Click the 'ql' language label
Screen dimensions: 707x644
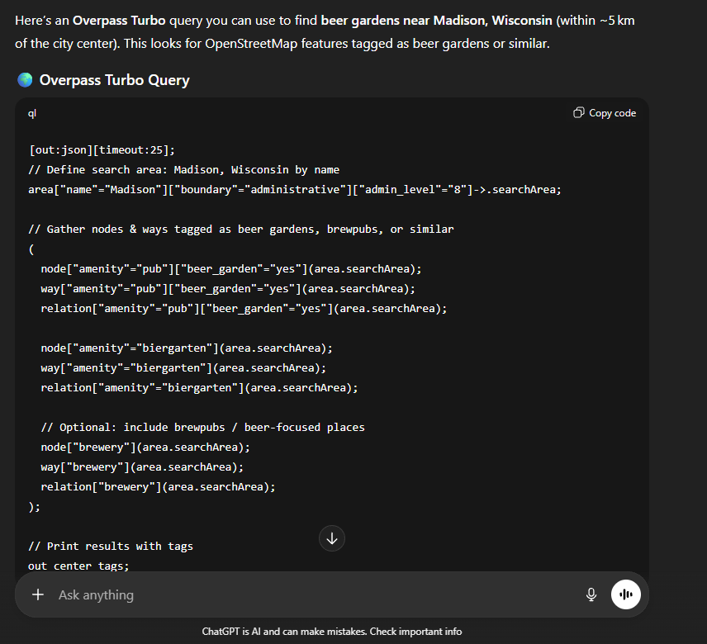point(32,113)
